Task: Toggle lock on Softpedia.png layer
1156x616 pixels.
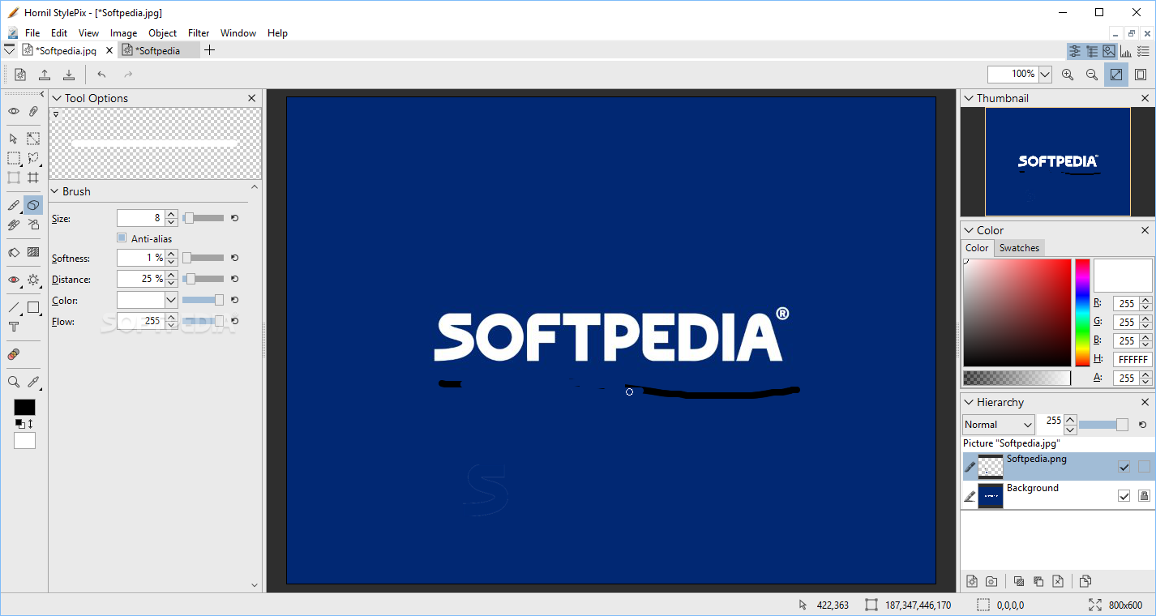Action: (x=1144, y=467)
